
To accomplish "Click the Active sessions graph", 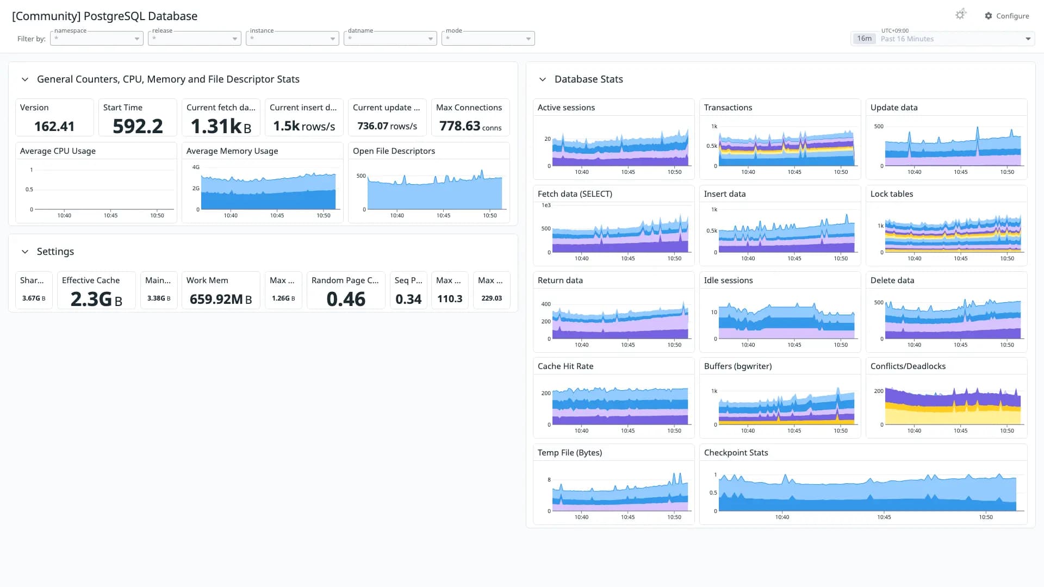I will click(614, 147).
